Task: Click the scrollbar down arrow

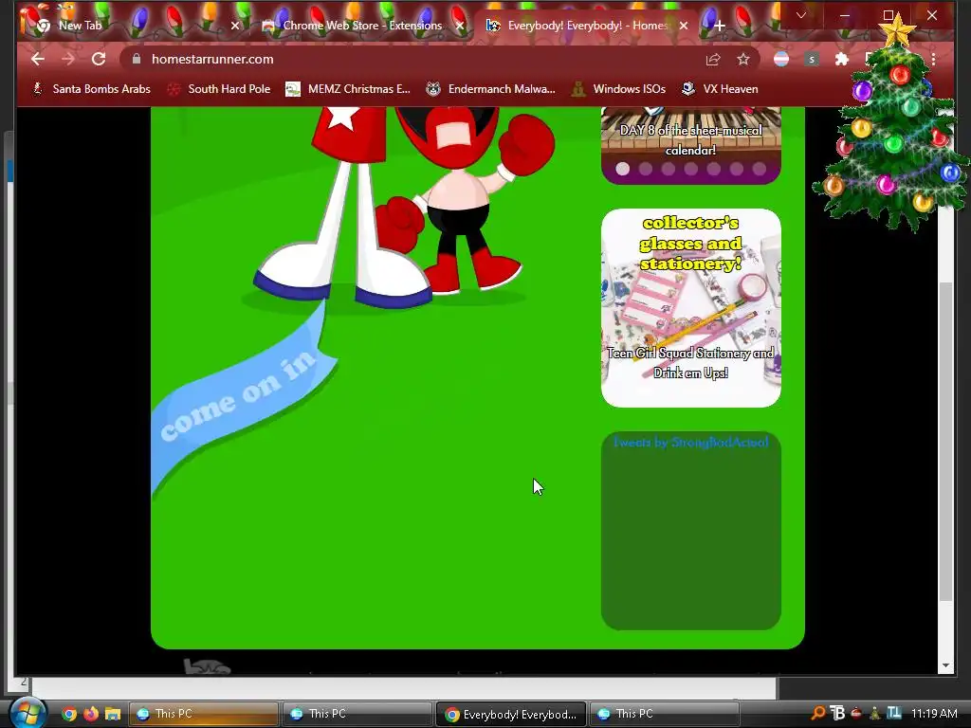Action: pyautogui.click(x=945, y=666)
